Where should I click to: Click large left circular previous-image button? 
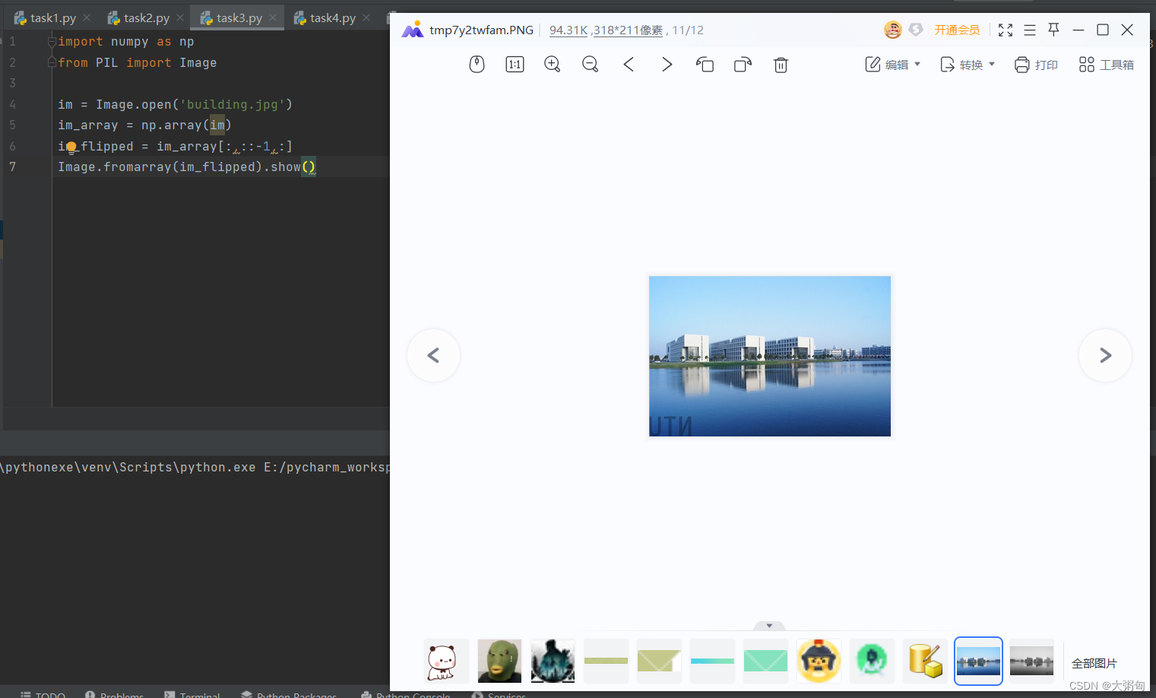point(433,355)
